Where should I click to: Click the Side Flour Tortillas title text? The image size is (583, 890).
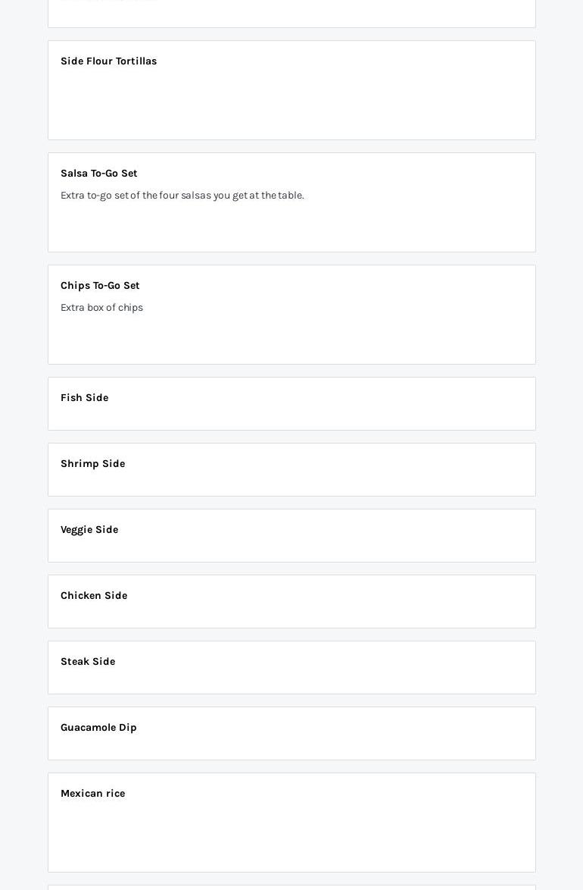pyautogui.click(x=108, y=61)
